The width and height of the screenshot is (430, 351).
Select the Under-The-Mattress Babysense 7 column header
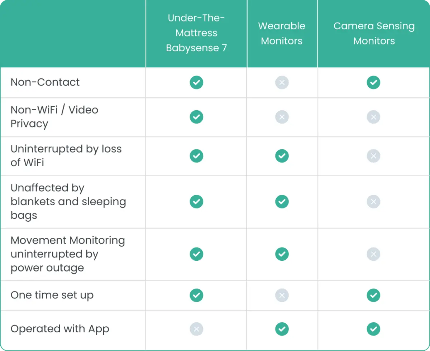pyautogui.click(x=196, y=33)
